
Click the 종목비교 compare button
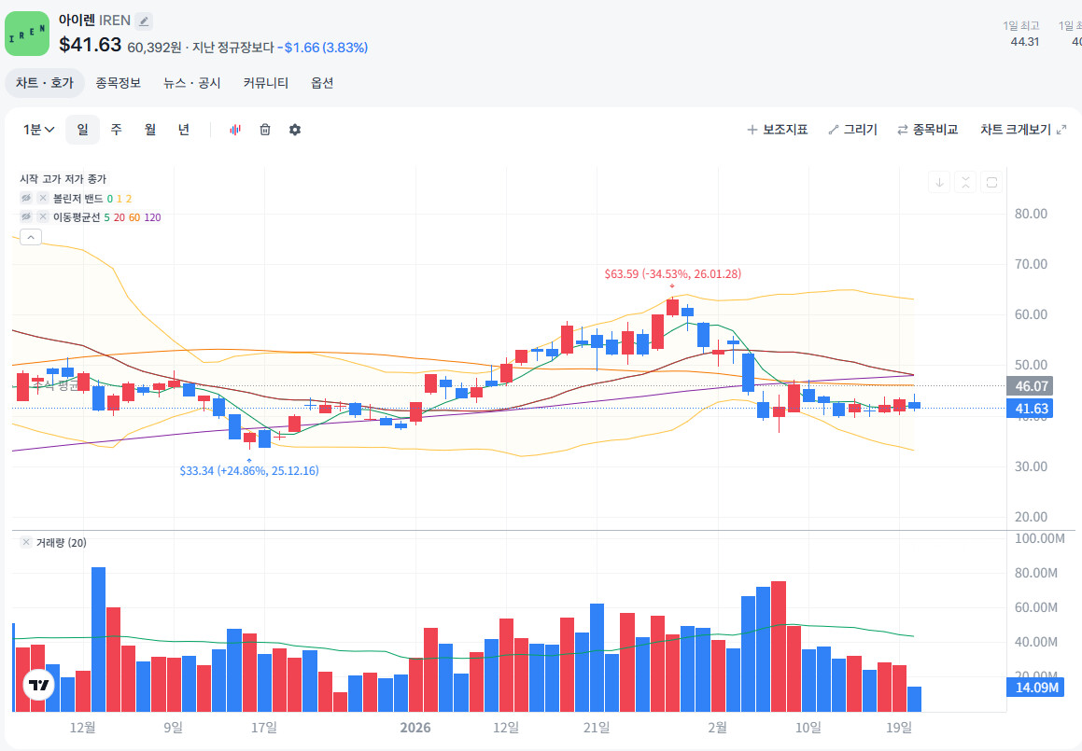(x=927, y=130)
